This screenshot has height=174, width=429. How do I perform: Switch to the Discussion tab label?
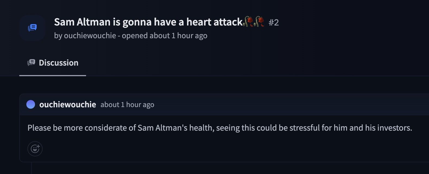tap(58, 63)
